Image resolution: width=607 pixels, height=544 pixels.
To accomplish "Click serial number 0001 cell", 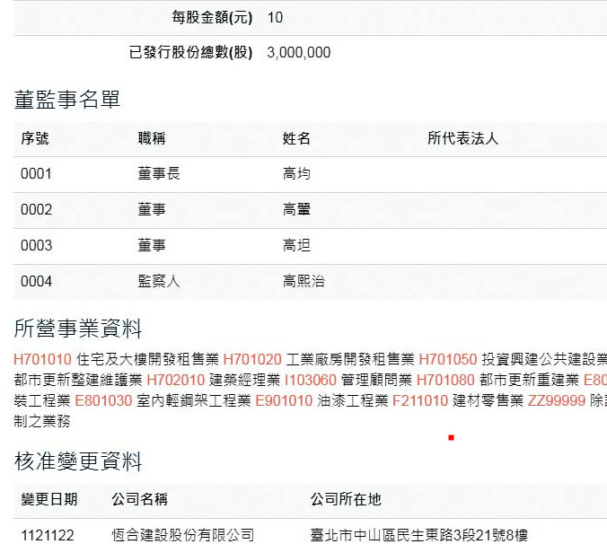I will point(36,174).
